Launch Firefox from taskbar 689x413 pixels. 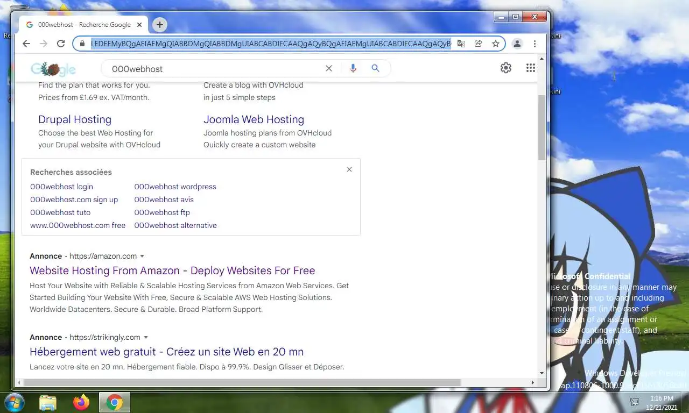[81, 402]
